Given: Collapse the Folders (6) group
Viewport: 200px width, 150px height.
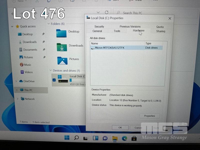Looking at the screenshot, I should 49,24.
